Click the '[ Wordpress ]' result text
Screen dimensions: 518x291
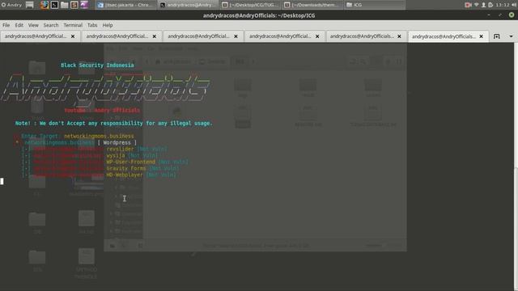[x=117, y=142]
